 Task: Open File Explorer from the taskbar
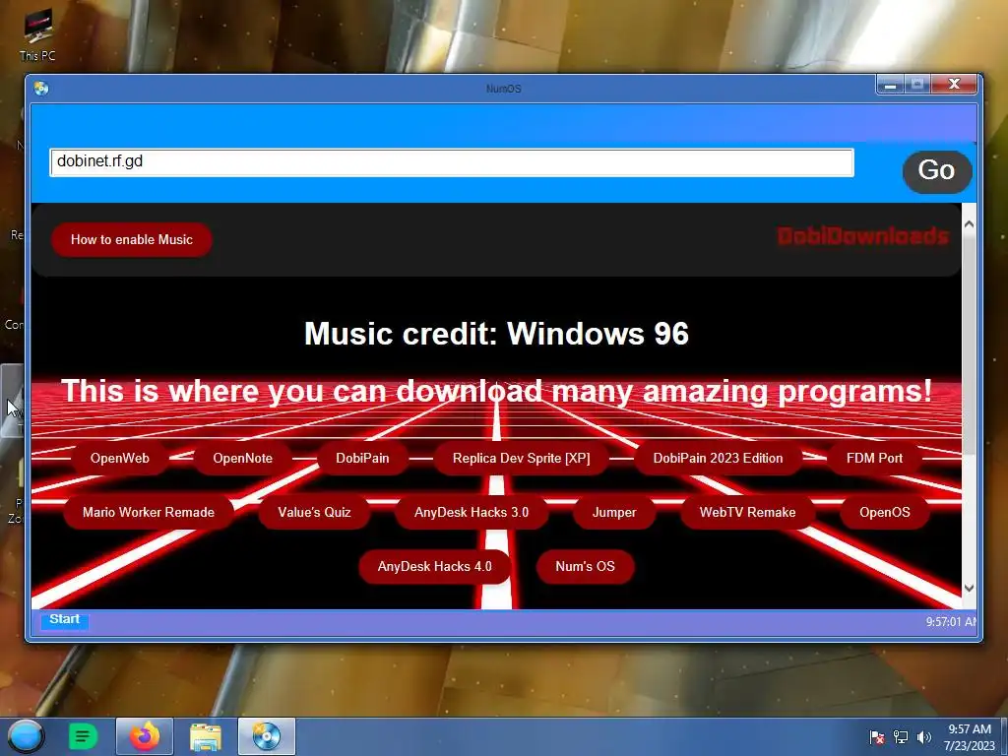coord(205,736)
